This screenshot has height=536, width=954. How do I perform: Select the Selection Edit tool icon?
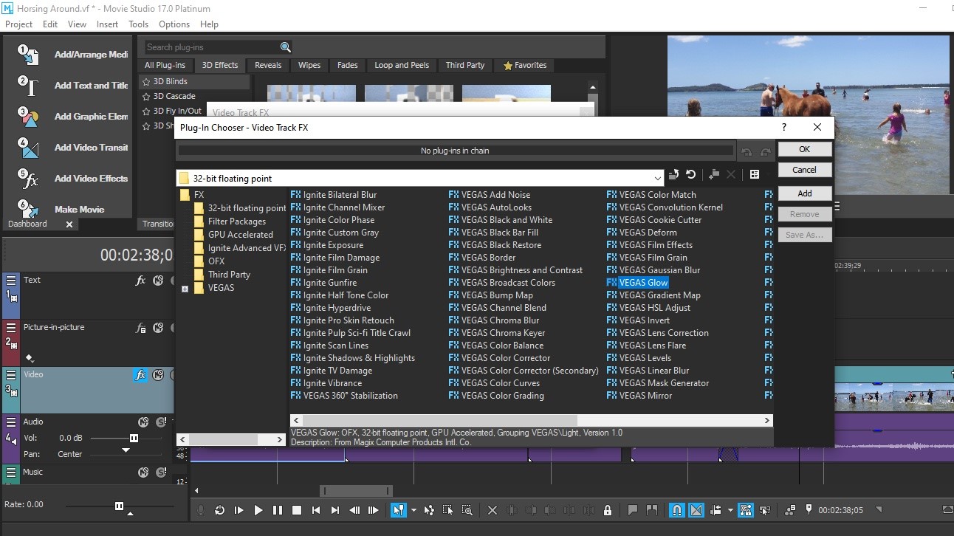(448, 510)
